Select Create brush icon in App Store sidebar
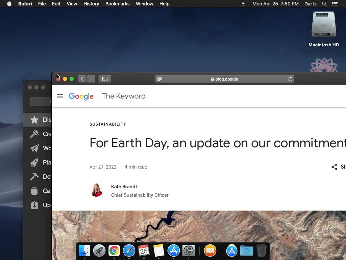Screen dimensions: 346x260 click(34, 134)
